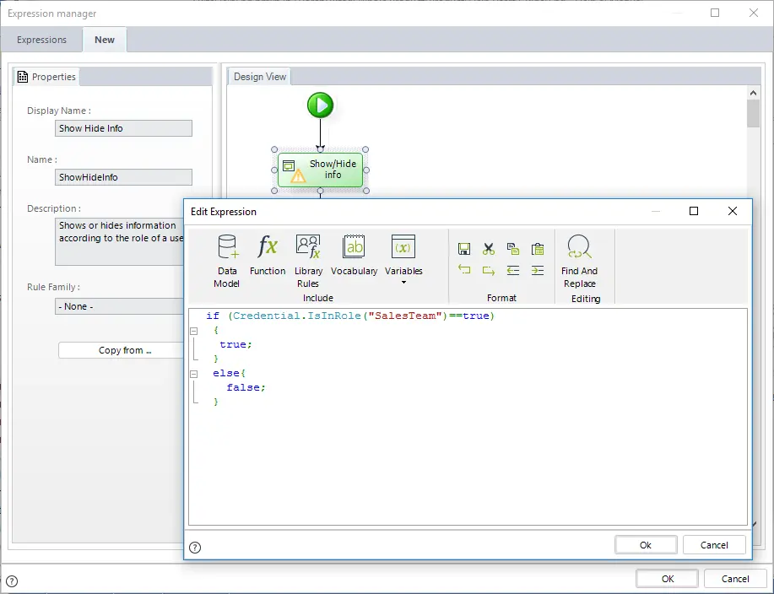774x594 pixels.
Task: Click the Display Name field
Action: [123, 128]
